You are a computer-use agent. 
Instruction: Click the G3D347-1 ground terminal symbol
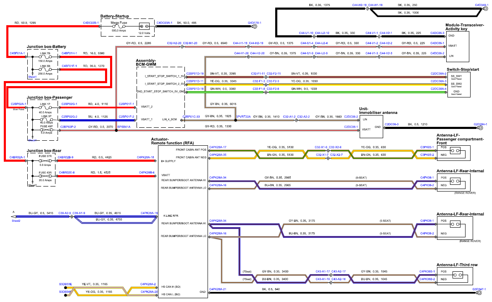coord(479,293)
